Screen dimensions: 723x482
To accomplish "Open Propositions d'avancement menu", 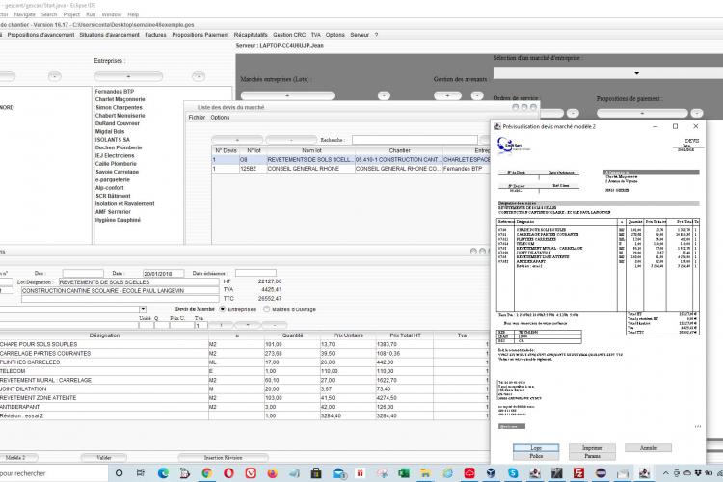I will point(40,35).
